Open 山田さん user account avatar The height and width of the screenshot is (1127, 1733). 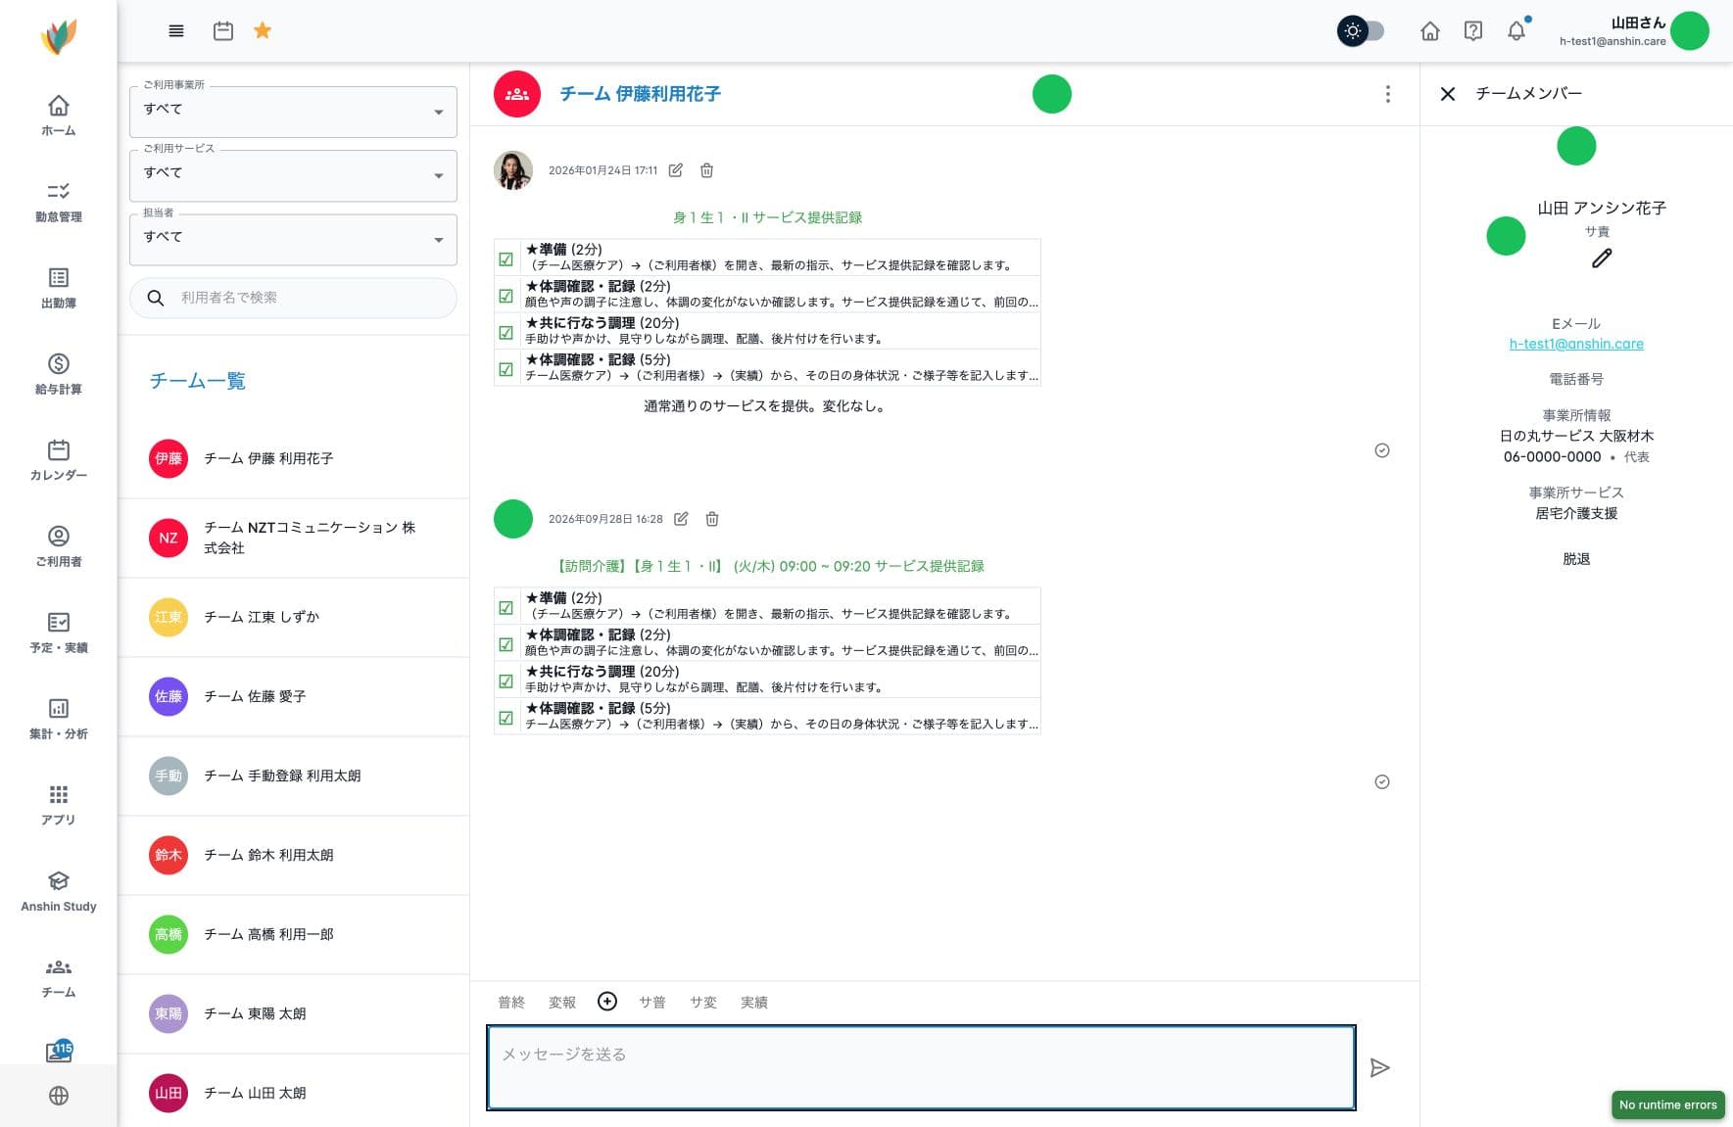(x=1690, y=31)
